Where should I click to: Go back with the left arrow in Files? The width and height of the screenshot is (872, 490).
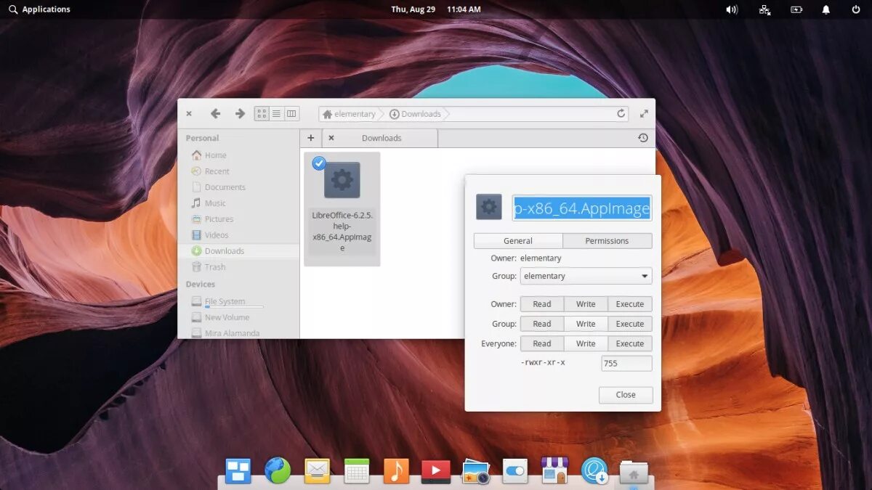215,114
